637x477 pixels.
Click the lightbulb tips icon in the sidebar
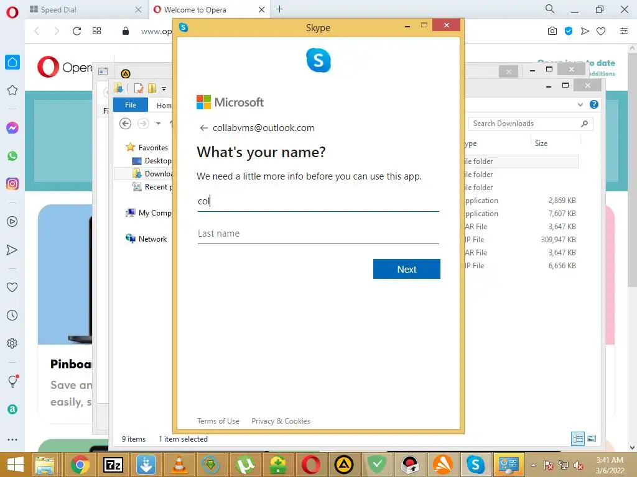(12, 381)
